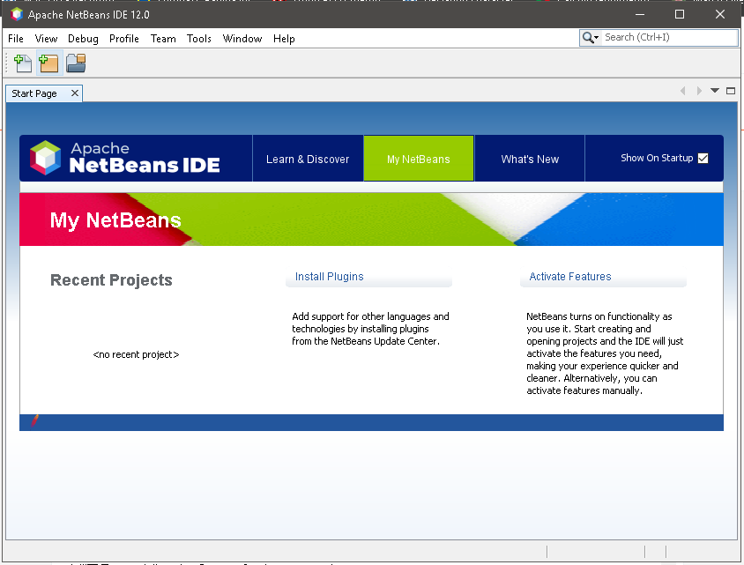Image resolution: width=744 pixels, height=565 pixels.
Task: Open the document list dropdown arrow
Action: [x=715, y=91]
